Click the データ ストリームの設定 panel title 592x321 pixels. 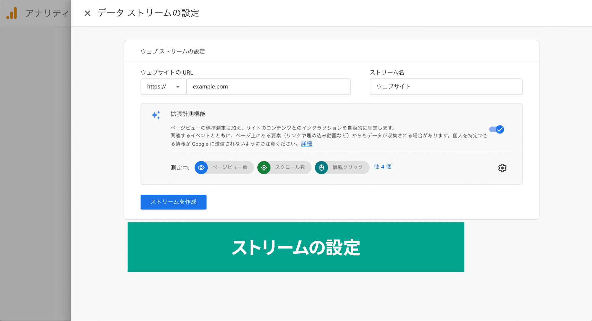(148, 13)
